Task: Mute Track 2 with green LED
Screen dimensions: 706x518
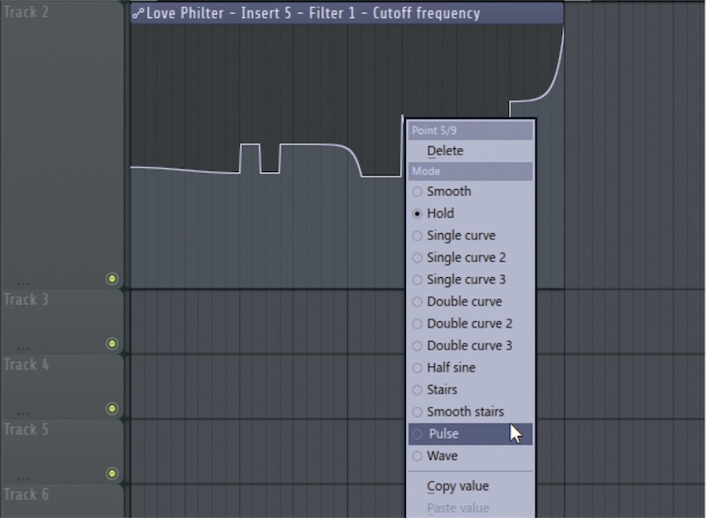Action: point(112,279)
